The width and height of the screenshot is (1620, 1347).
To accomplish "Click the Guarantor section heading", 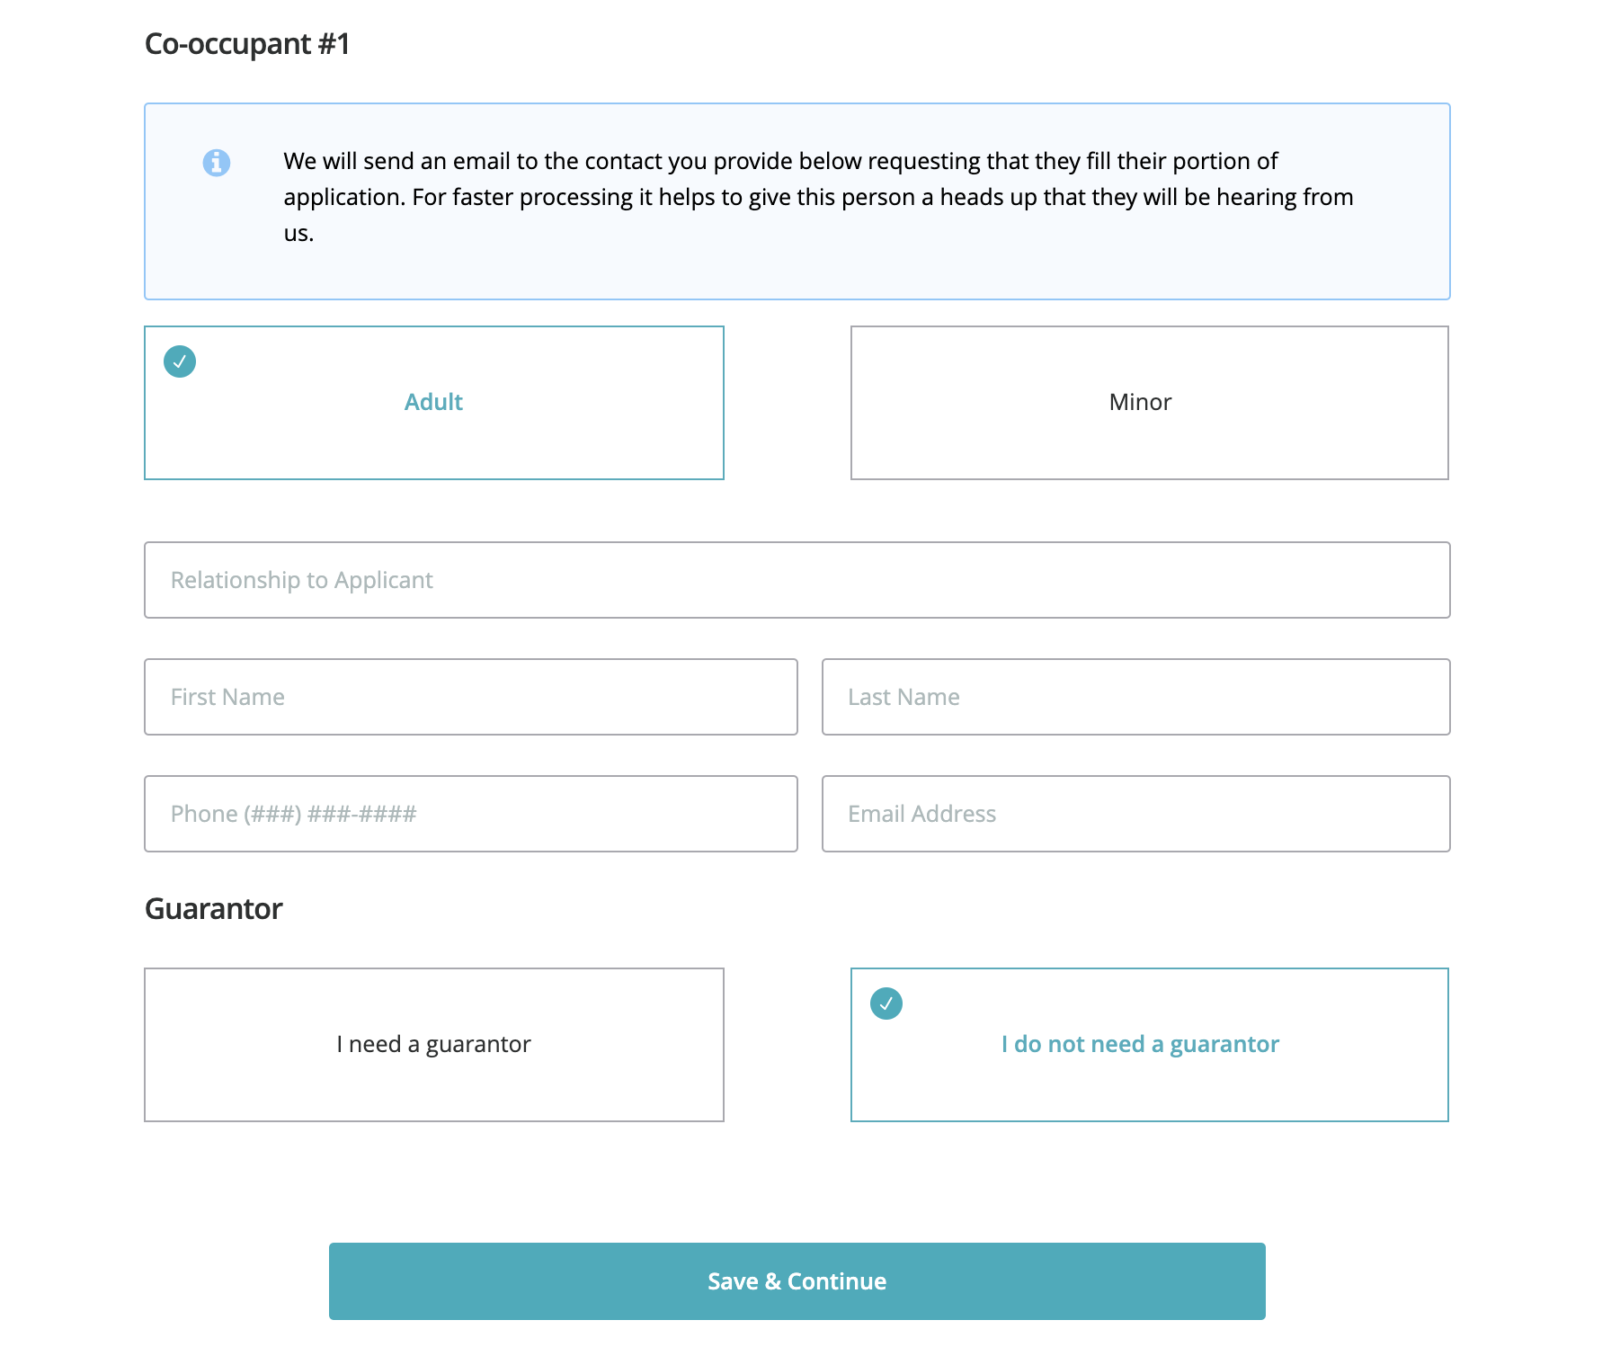I will (x=214, y=909).
